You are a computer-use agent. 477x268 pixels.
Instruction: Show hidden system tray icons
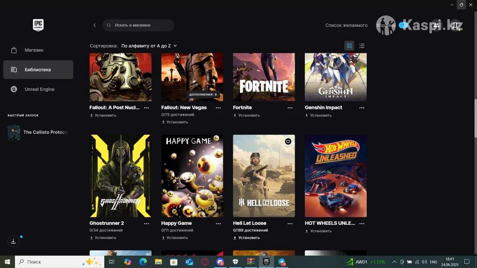(394, 262)
